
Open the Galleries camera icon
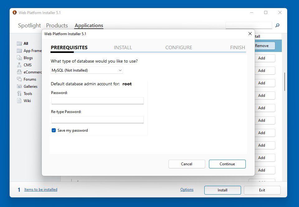(19, 86)
